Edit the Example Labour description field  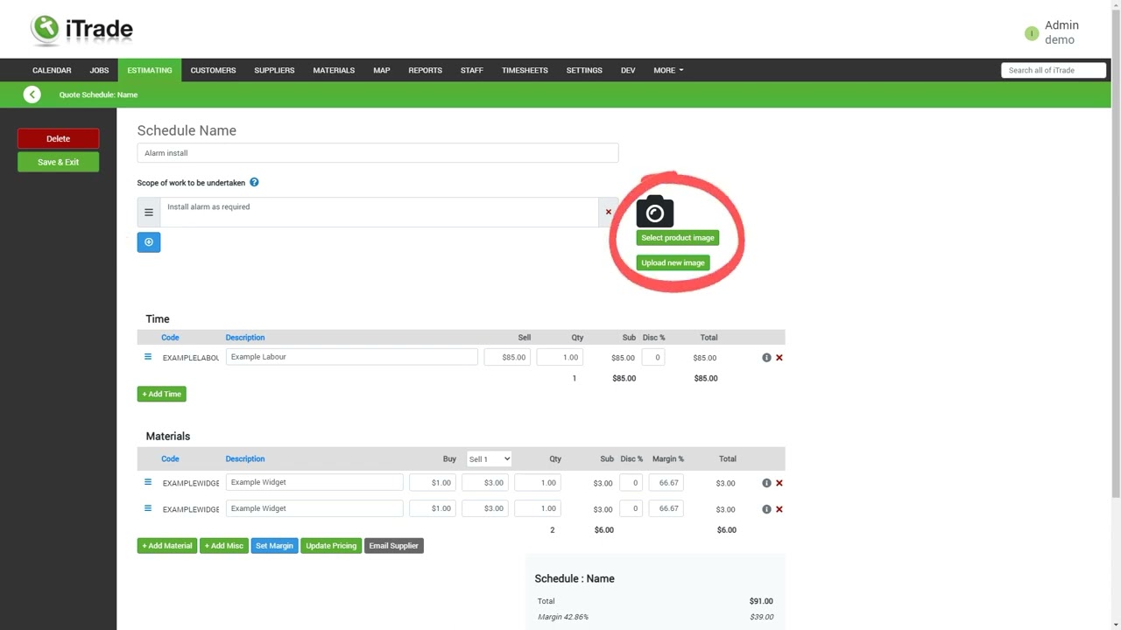tap(352, 357)
